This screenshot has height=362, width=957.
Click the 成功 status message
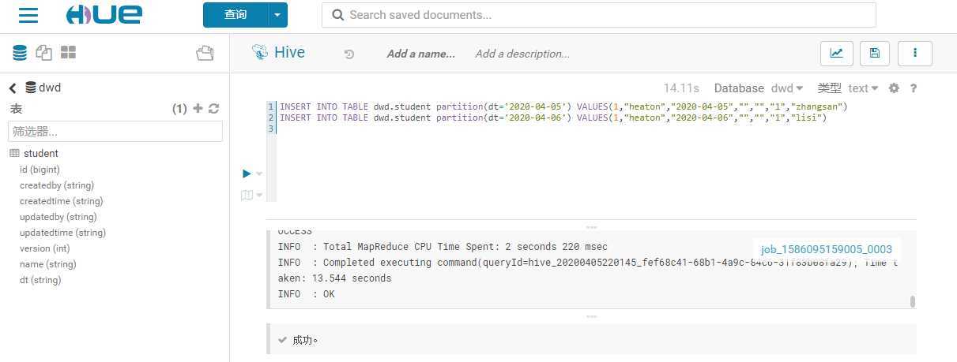(305, 340)
